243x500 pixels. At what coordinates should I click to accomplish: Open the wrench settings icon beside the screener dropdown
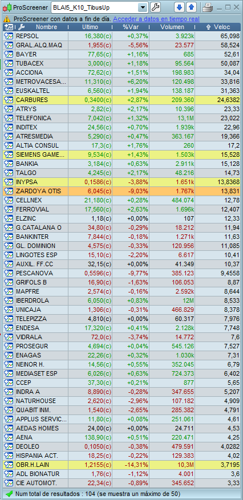coord(155,7)
